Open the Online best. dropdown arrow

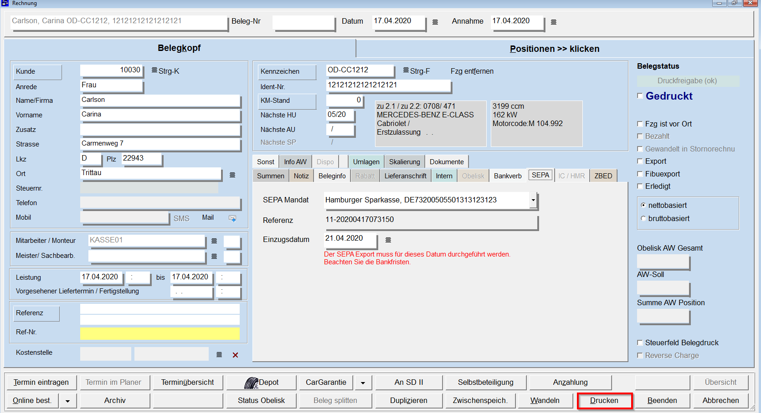67,401
